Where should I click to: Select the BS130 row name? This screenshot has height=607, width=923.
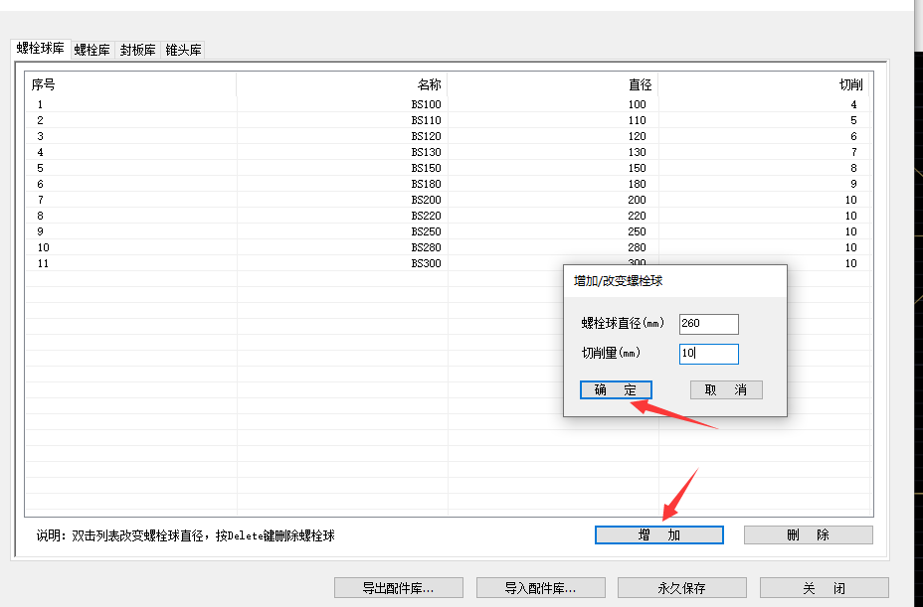pos(426,152)
